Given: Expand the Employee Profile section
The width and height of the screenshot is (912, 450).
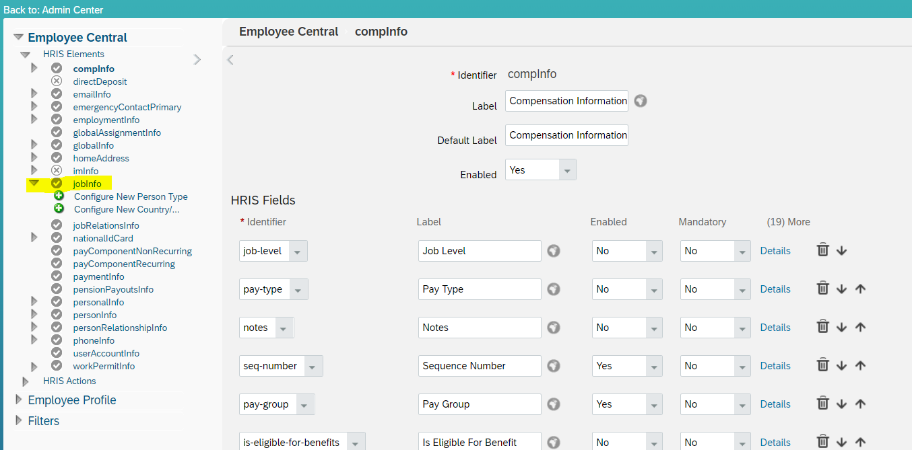Looking at the screenshot, I should pos(19,400).
